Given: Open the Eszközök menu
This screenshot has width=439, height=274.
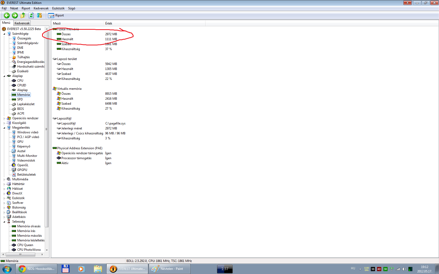Looking at the screenshot, I should click(x=58, y=8).
